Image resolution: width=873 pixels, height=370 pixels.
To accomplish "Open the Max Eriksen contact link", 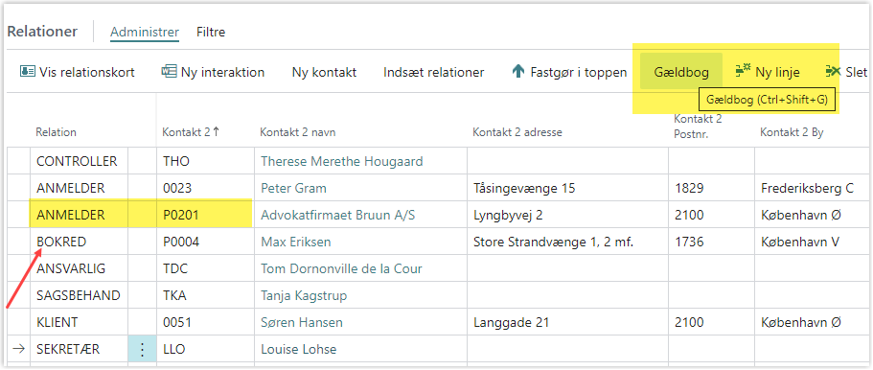I will click(x=296, y=242).
